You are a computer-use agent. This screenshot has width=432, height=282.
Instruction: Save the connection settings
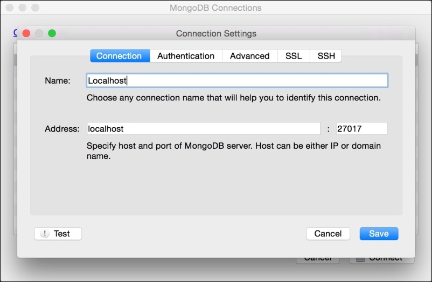click(x=379, y=234)
